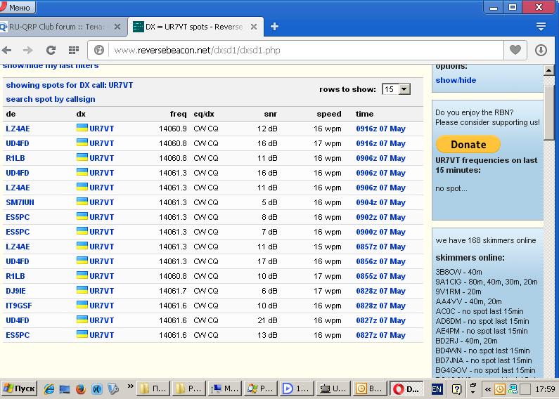Click the options show/hide link
Image resolution: width=559 pixels, height=399 pixels.
(456, 80)
